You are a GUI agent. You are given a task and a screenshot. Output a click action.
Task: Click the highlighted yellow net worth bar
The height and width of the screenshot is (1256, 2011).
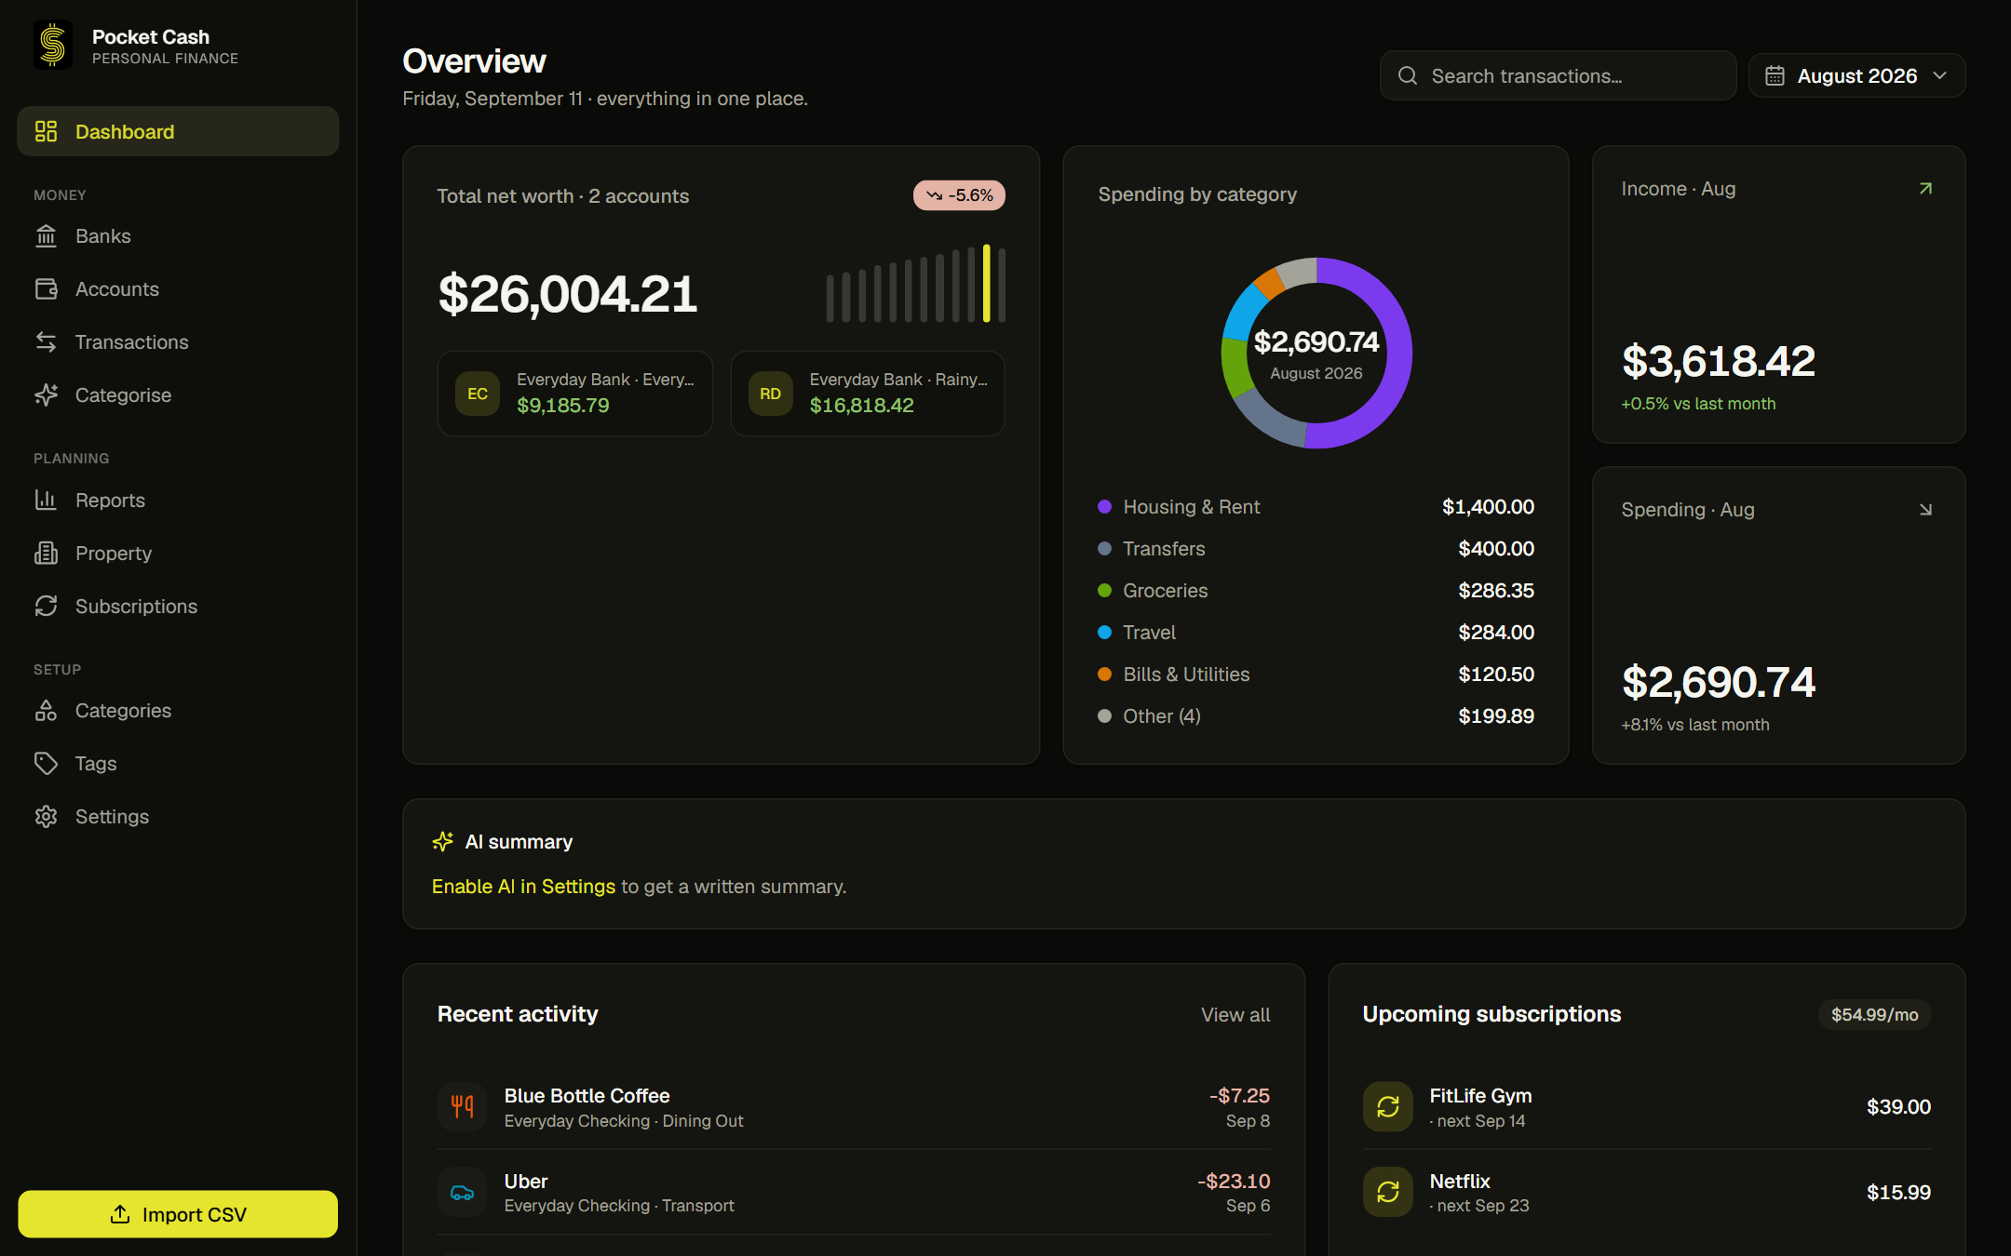[986, 284]
